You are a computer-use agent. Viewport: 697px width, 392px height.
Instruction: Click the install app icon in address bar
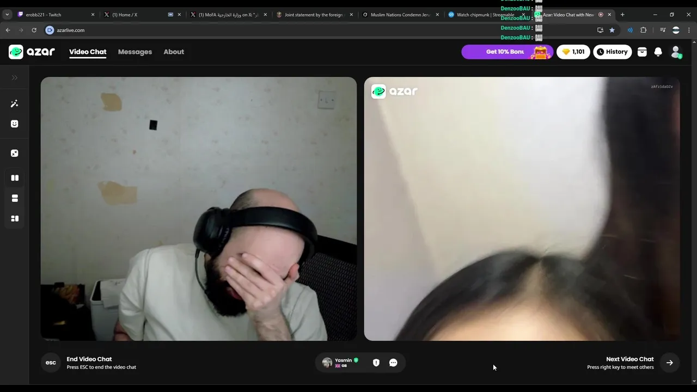600,30
